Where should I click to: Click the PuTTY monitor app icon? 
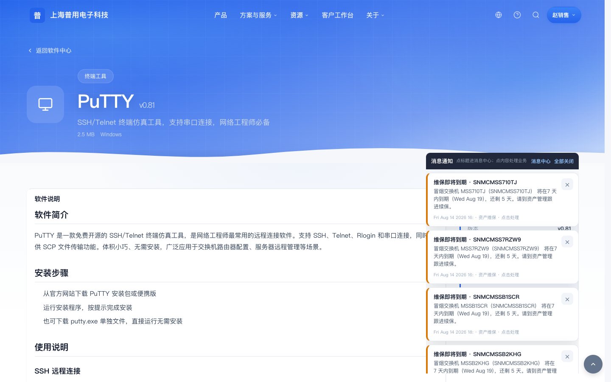tap(45, 104)
